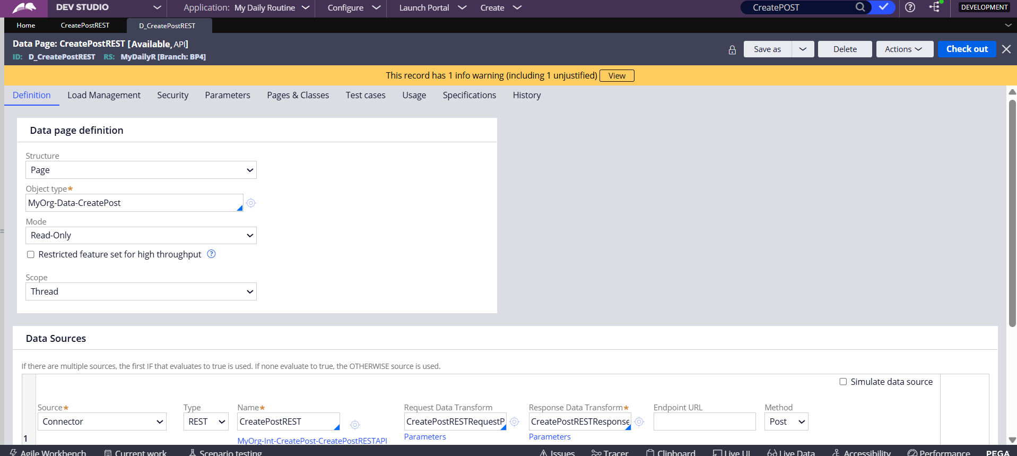Click the lock icon near Save as

(732, 50)
